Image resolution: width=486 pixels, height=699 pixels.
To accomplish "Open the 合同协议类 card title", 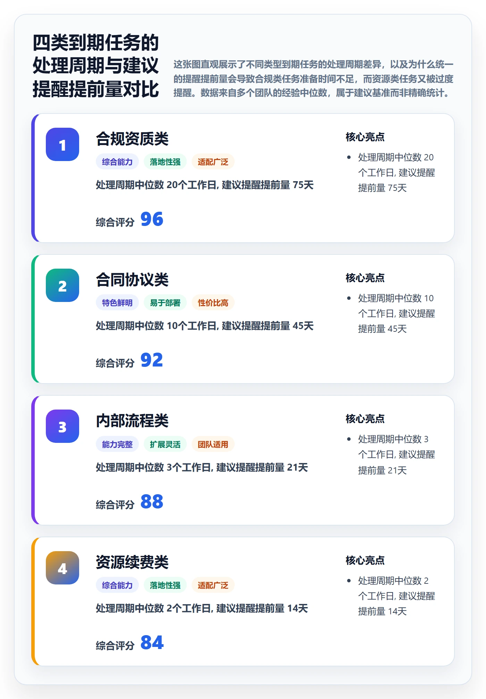I will pyautogui.click(x=132, y=280).
